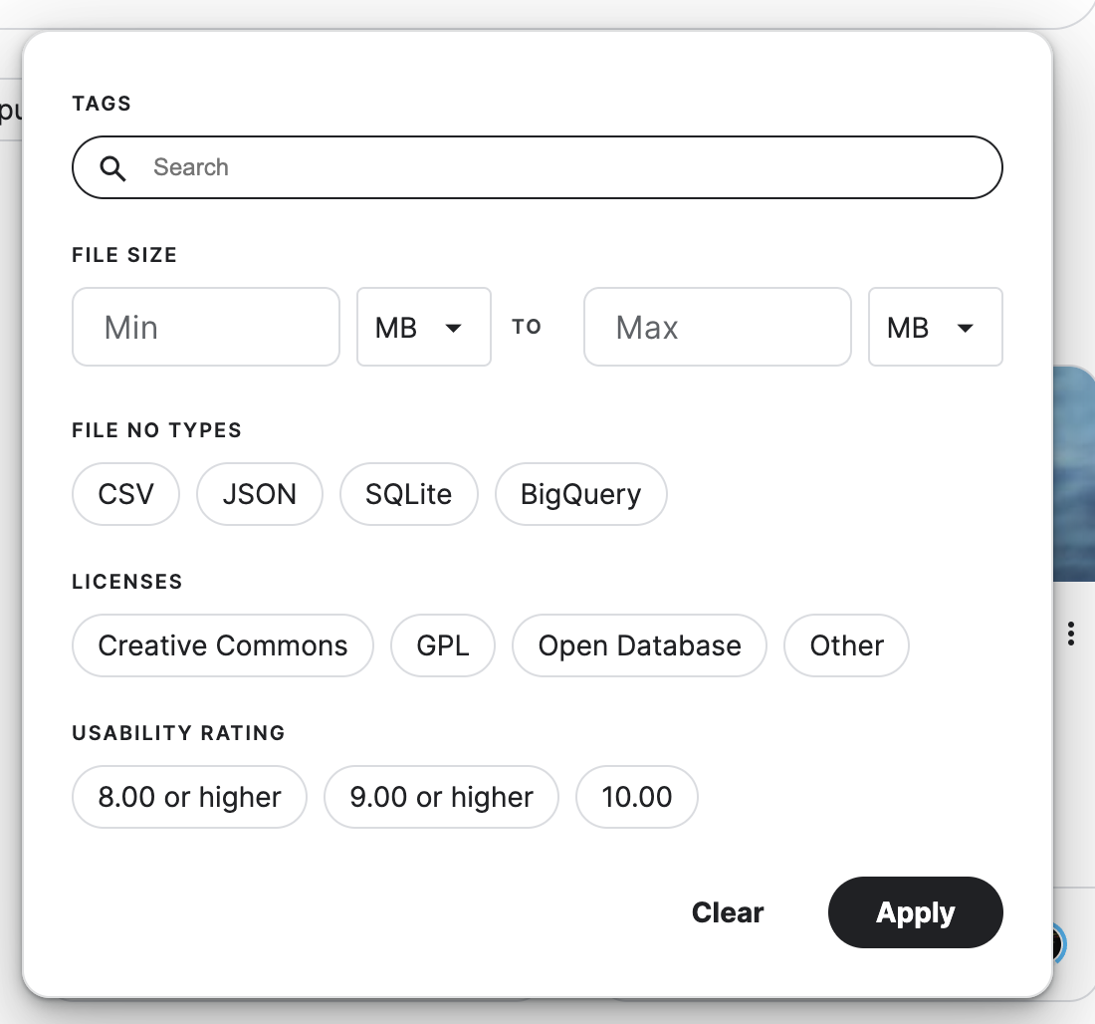Open the maximum size unit MB dropdown

[936, 327]
